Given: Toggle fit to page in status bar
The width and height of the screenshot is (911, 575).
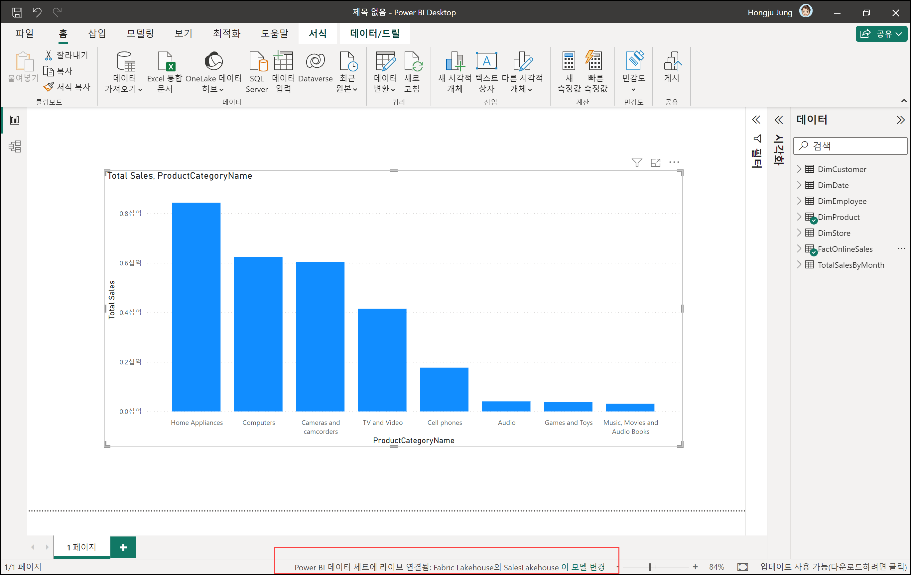Looking at the screenshot, I should pos(743,567).
